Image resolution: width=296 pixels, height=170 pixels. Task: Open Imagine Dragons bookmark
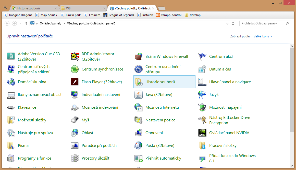18,15
